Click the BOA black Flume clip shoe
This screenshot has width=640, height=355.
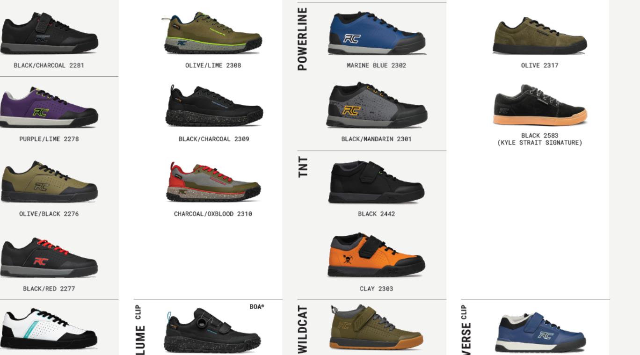pos(213,330)
